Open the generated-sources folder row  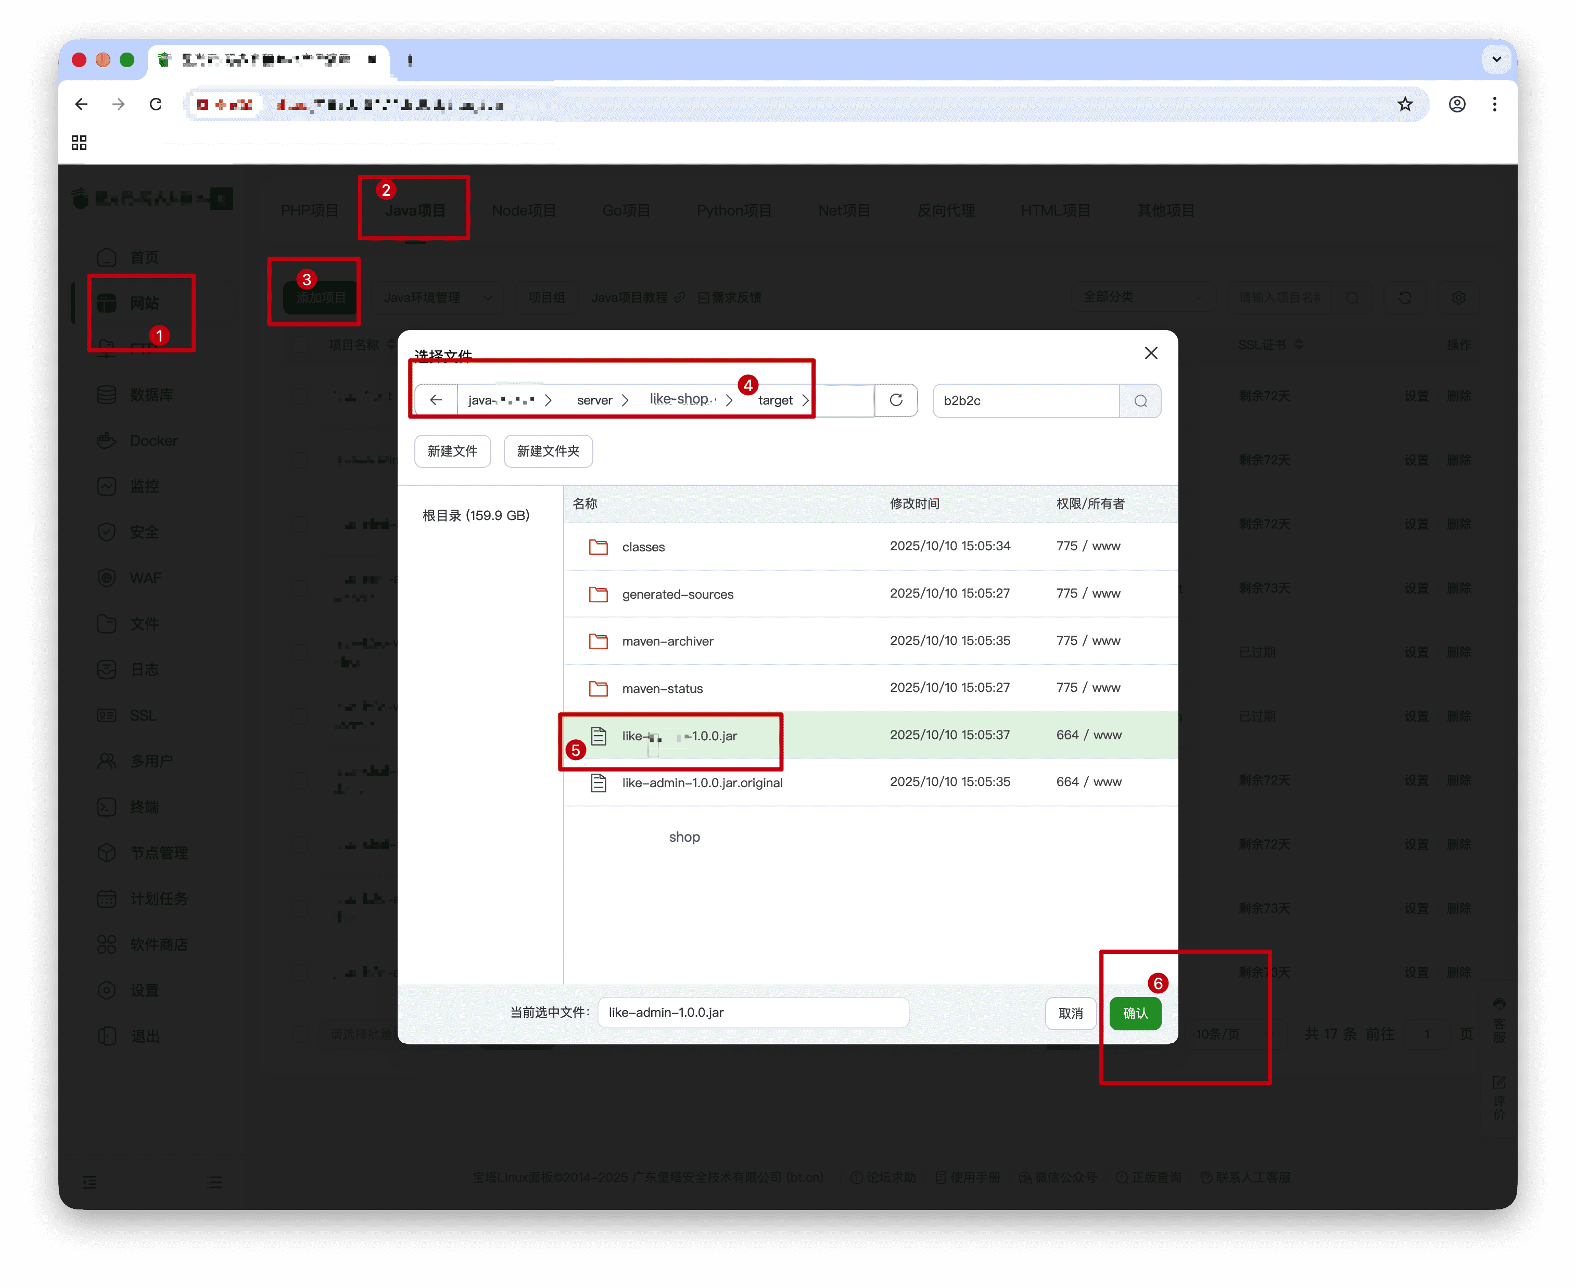click(x=677, y=595)
